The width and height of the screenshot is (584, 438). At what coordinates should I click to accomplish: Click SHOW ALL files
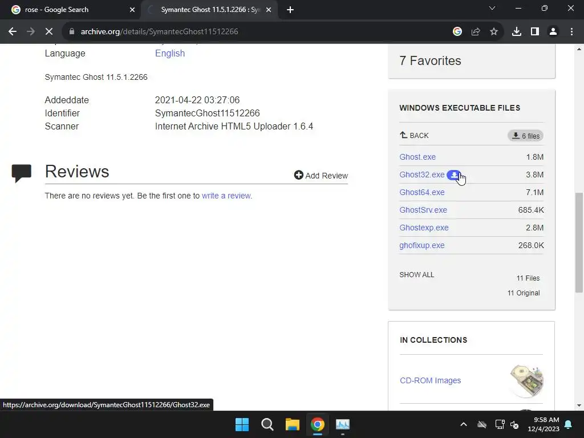[417, 275]
